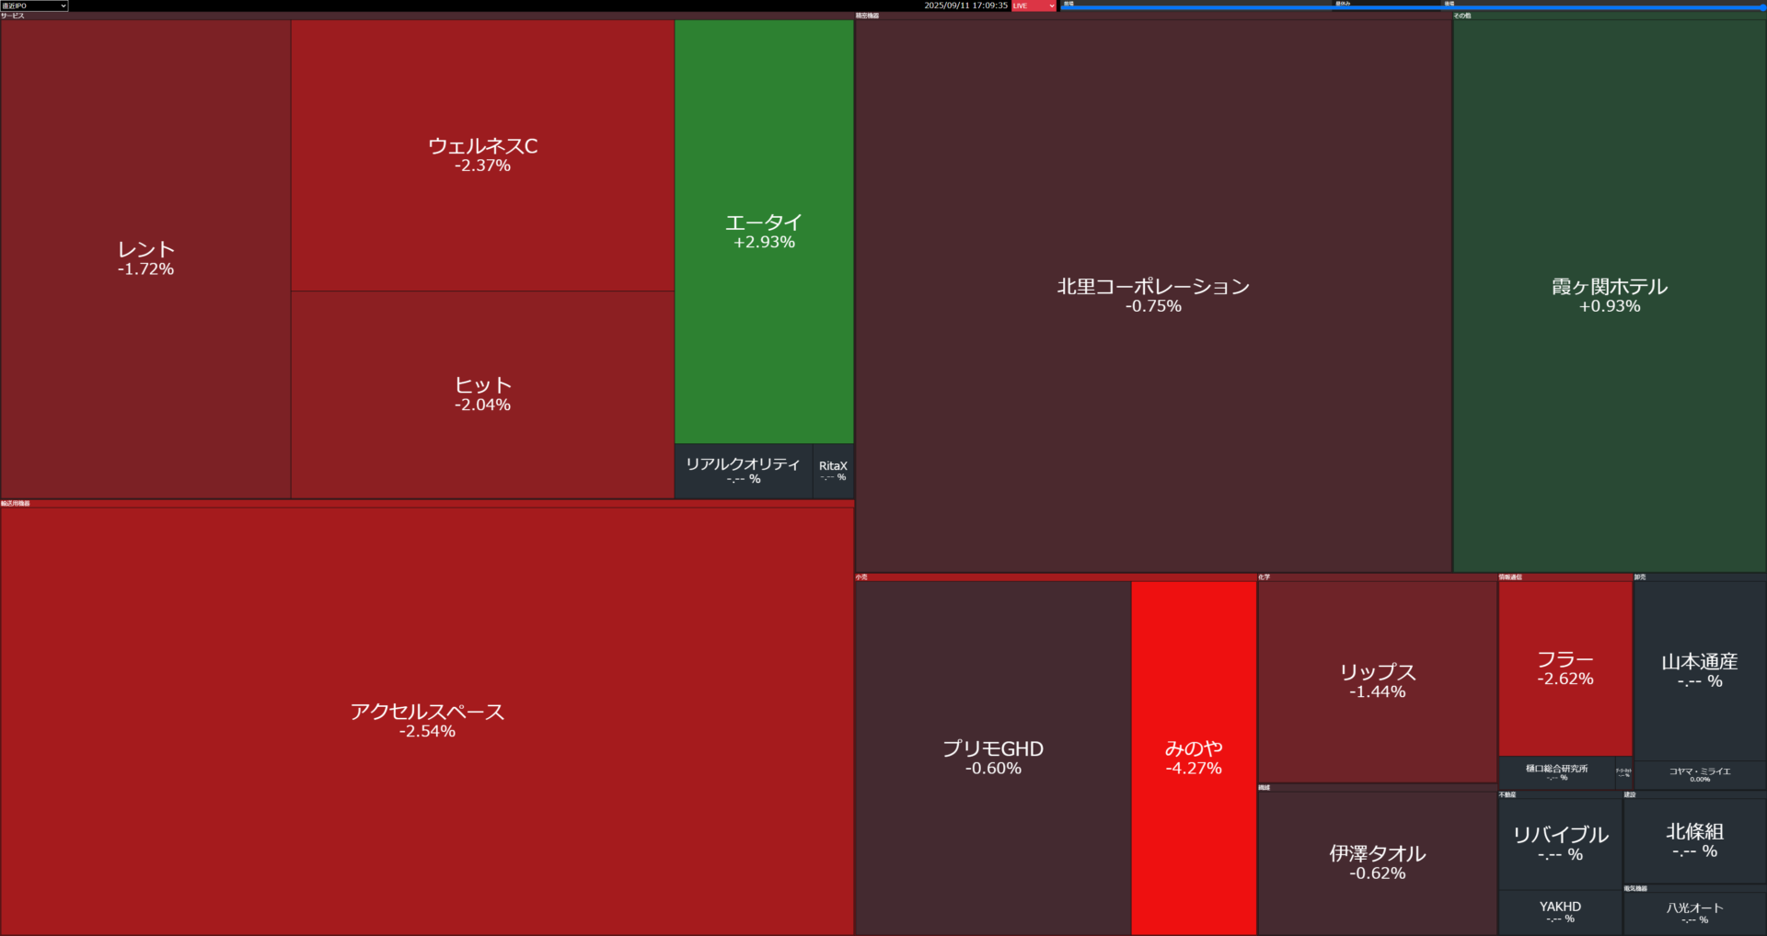Select the コヤマ・ミライエ tile
The image size is (1767, 936).
[x=1700, y=774]
